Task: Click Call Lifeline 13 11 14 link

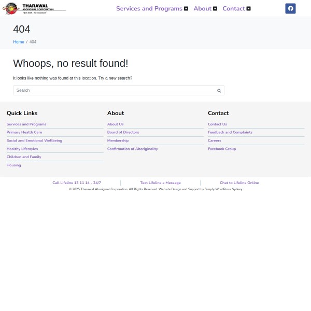Action: coord(77,183)
